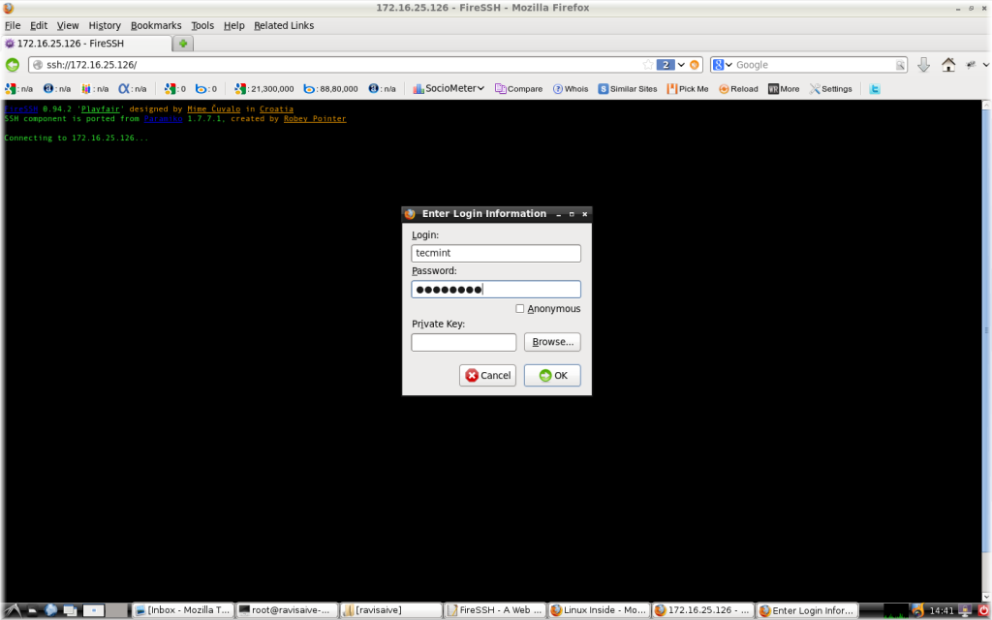Open the Bookmarks menu
This screenshot has width=992, height=620.
tap(156, 25)
